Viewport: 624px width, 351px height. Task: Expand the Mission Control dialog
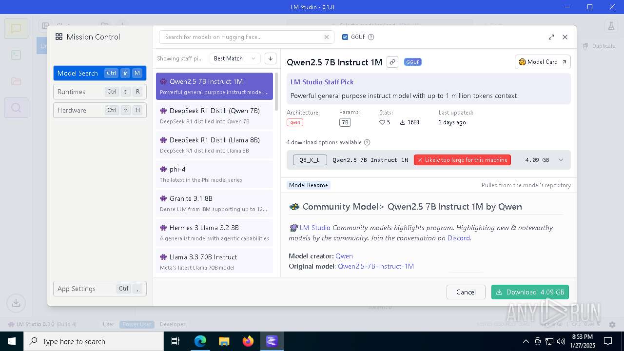[x=551, y=37]
